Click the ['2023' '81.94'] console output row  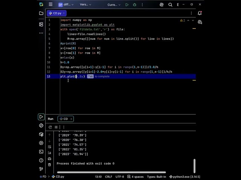73,154
